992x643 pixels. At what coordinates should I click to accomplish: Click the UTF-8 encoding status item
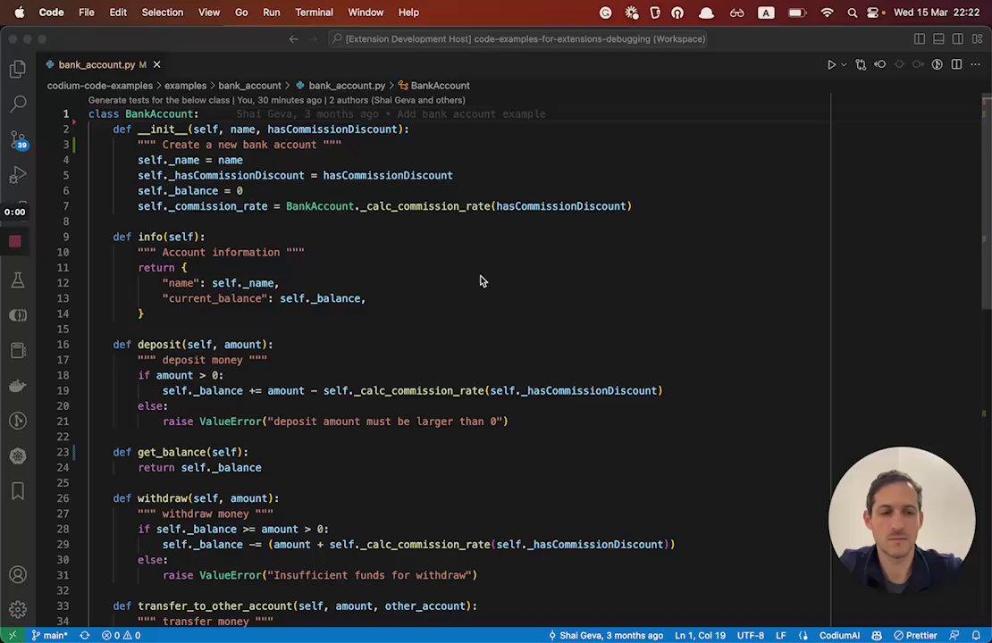pos(751,636)
